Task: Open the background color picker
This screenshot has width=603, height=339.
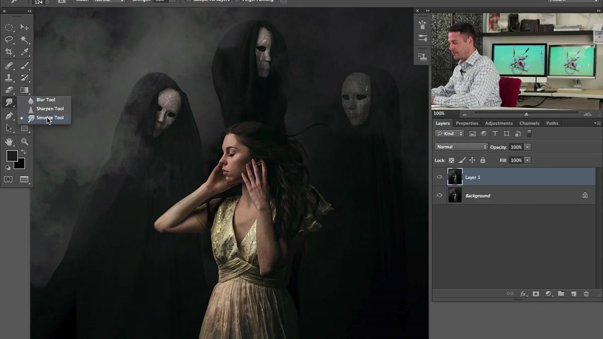Action: point(20,165)
